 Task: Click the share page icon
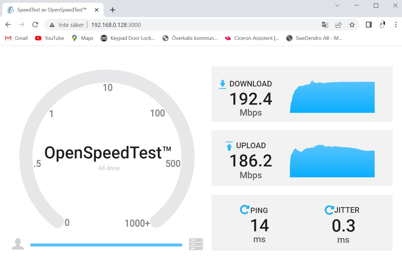tap(339, 25)
